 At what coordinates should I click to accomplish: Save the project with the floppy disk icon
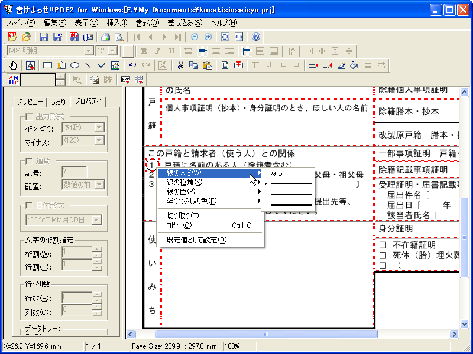click(x=44, y=37)
